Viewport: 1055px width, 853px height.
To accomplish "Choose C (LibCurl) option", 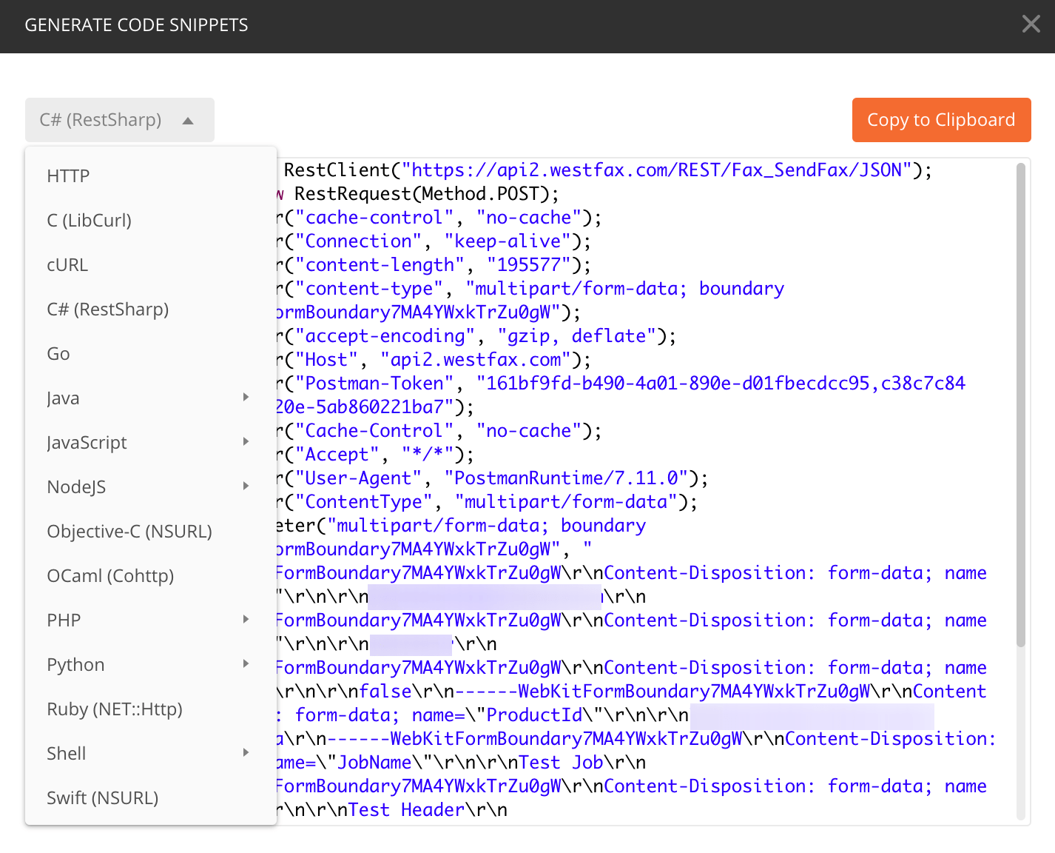I will (x=89, y=221).
